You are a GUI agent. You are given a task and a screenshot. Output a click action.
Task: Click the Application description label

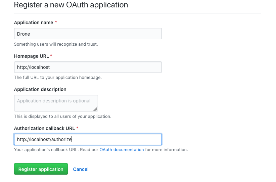tap(40, 89)
